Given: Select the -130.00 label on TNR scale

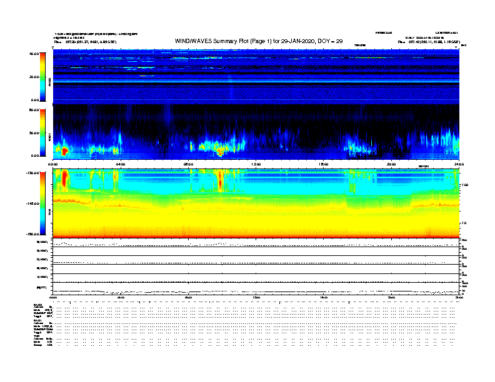Looking at the screenshot, I should [33, 173].
